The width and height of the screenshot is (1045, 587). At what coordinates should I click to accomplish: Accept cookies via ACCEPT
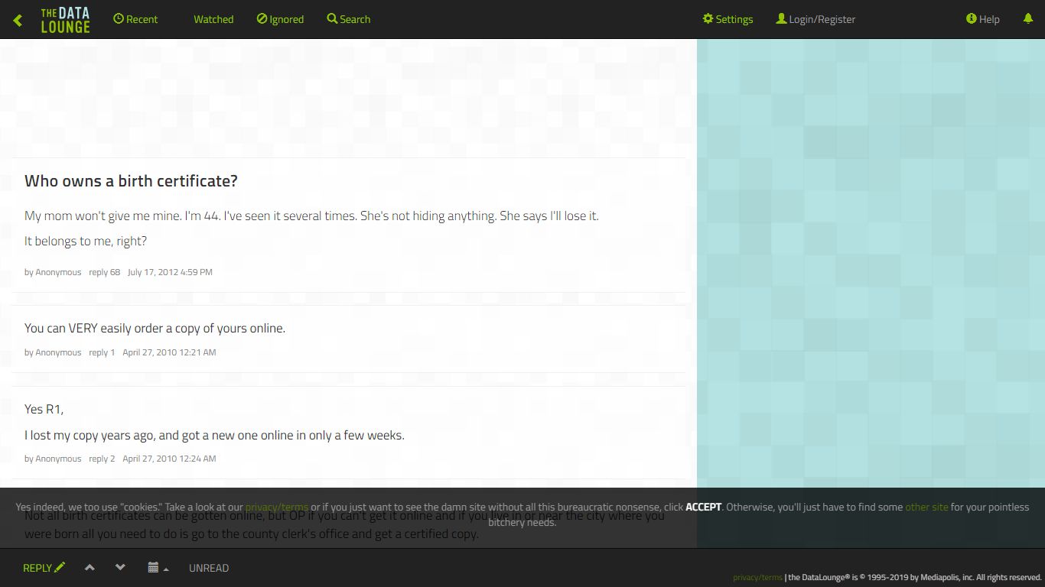pyautogui.click(x=703, y=507)
